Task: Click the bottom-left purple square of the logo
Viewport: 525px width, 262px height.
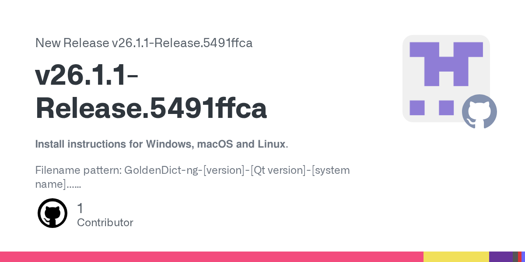Action: tap(417, 107)
